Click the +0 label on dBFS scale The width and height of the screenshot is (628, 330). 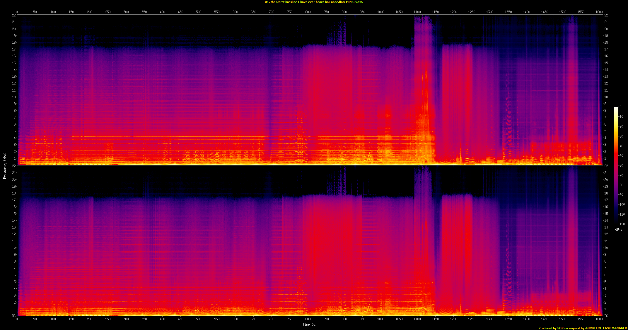coord(620,107)
